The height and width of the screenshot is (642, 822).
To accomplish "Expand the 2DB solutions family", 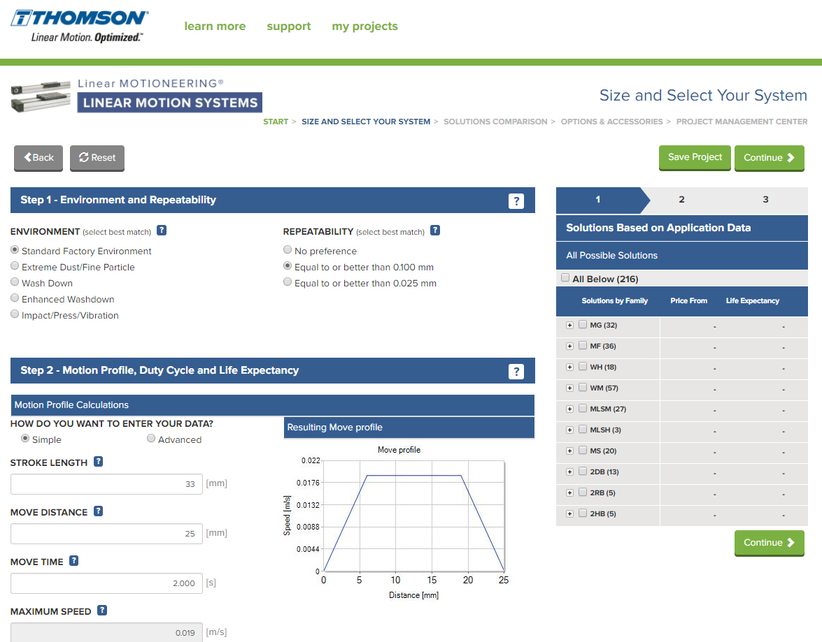I will pos(569,472).
